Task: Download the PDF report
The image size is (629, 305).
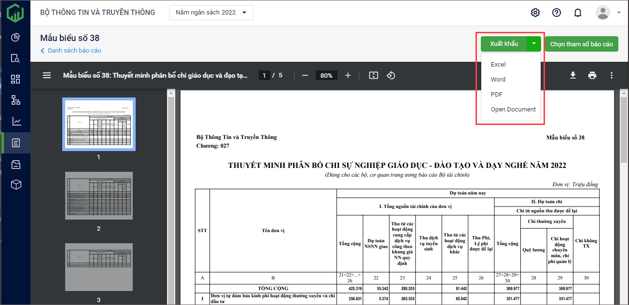Action: [573, 75]
